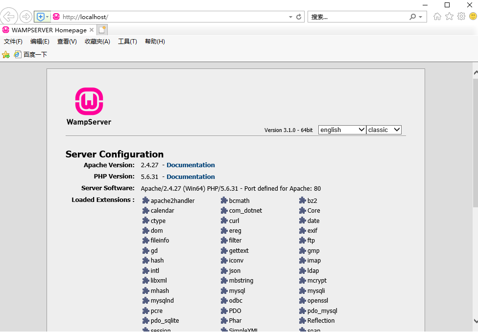Open Favorites star icon in toolbar

449,17
